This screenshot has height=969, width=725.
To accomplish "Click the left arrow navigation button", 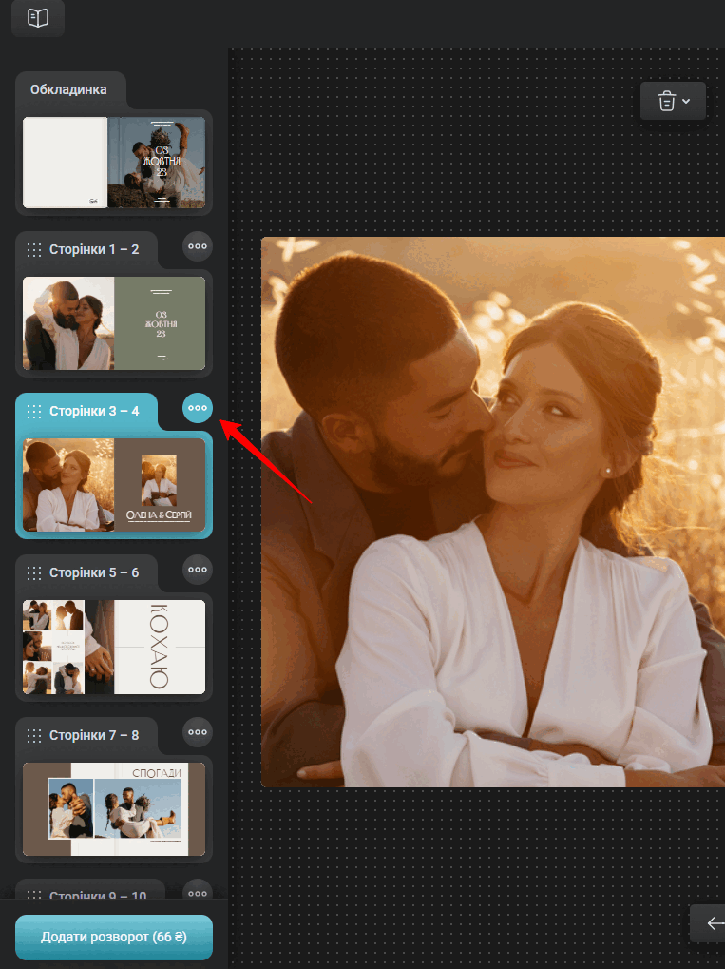I will (x=713, y=922).
